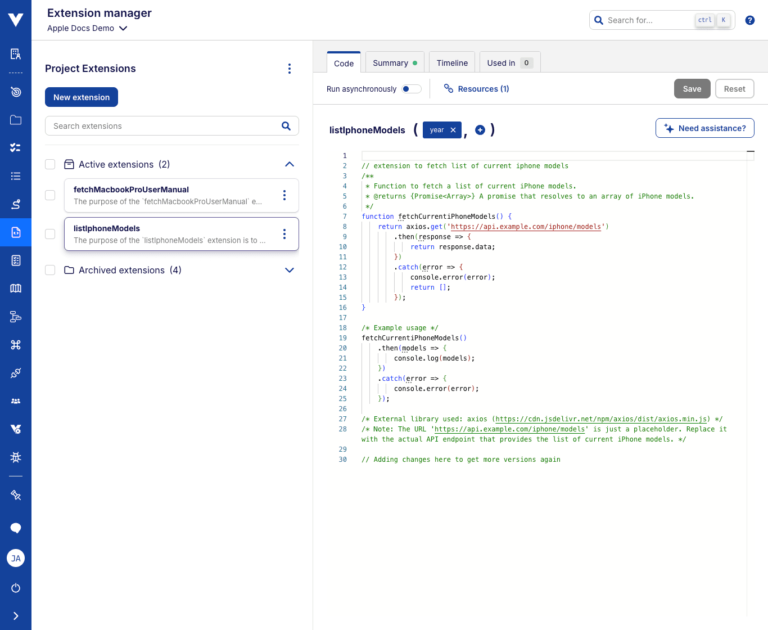This screenshot has height=630, width=768.
Task: Open the users group sidebar icon
Action: 16,401
